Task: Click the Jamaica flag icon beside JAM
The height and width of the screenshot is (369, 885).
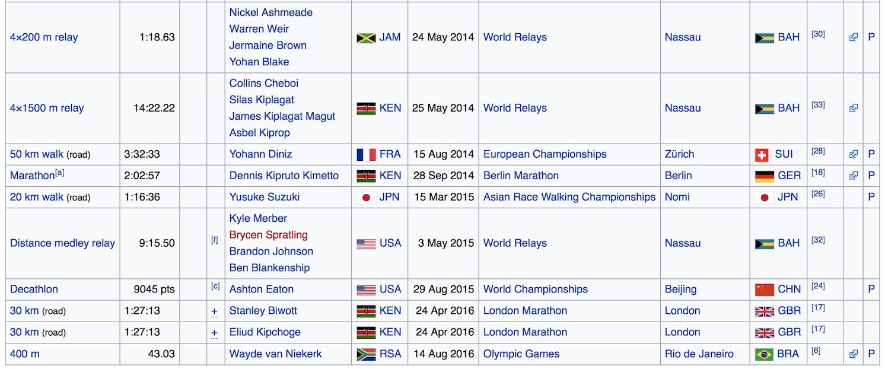Action: click(x=366, y=37)
